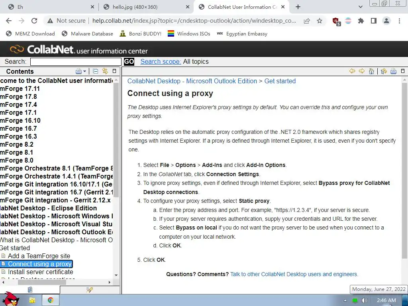The height and width of the screenshot is (306, 408).
Task: Click the Contents tree scroll down arrow
Action: tap(116, 275)
